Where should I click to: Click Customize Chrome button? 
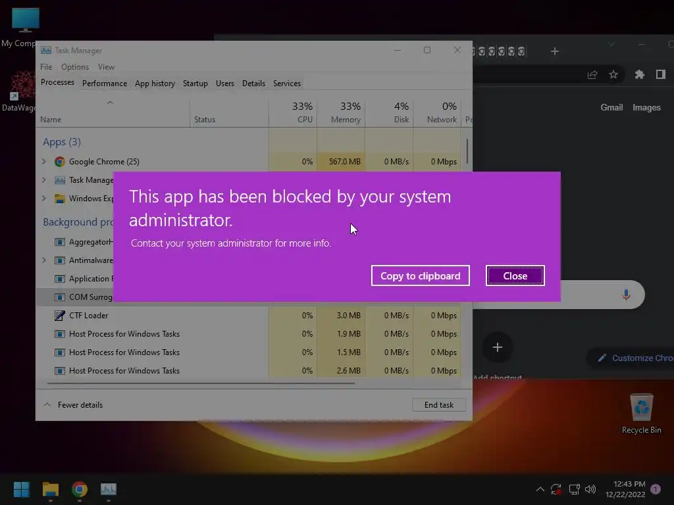[x=632, y=358]
